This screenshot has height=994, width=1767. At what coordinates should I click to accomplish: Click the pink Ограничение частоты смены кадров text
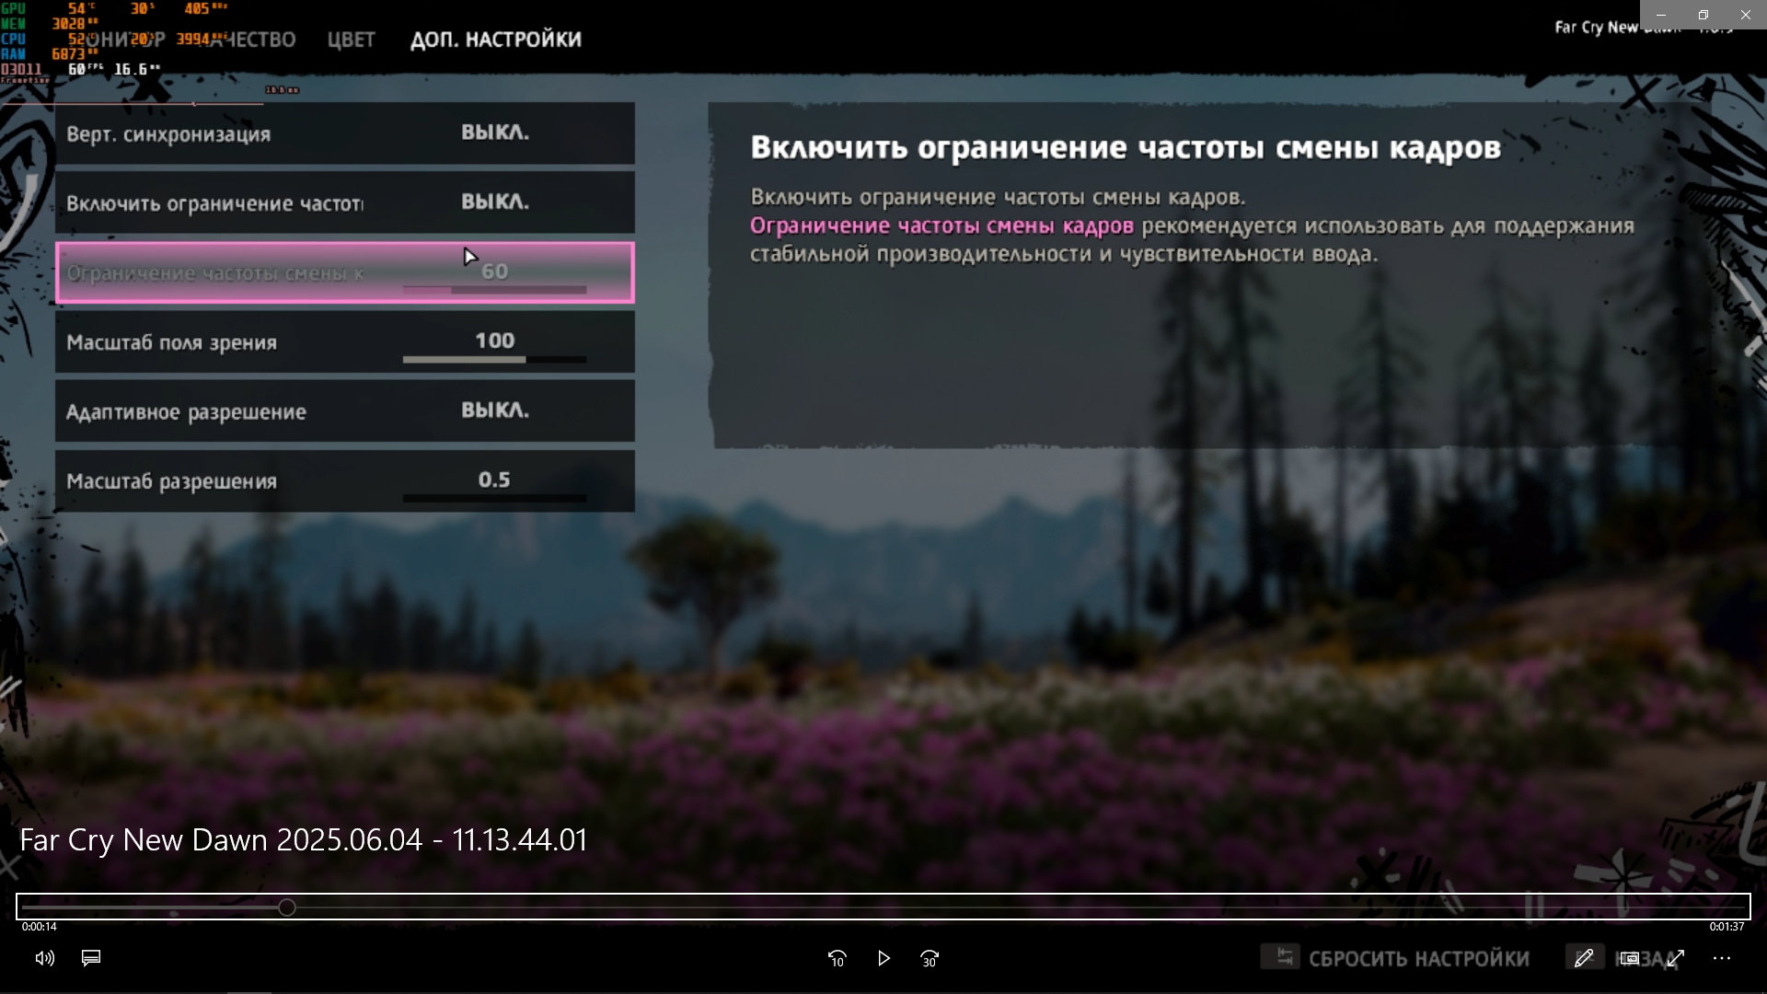click(x=941, y=225)
